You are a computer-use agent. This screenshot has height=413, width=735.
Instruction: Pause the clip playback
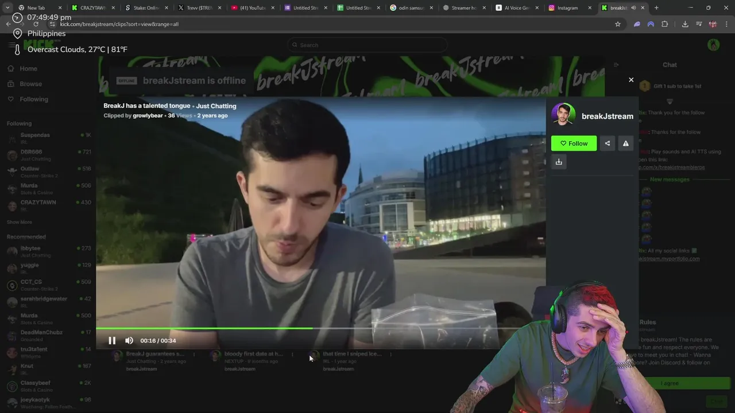[x=112, y=341]
